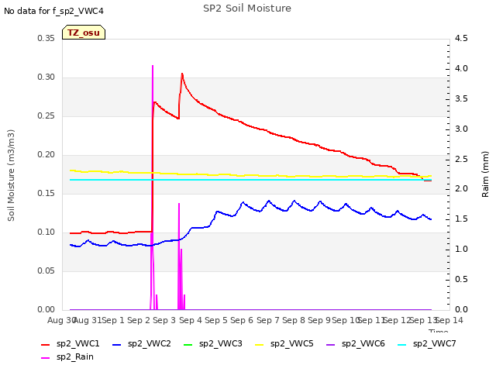Click the purple sp2_VWC6 legend swatch
Screen dimensions: 496x372
331,344
